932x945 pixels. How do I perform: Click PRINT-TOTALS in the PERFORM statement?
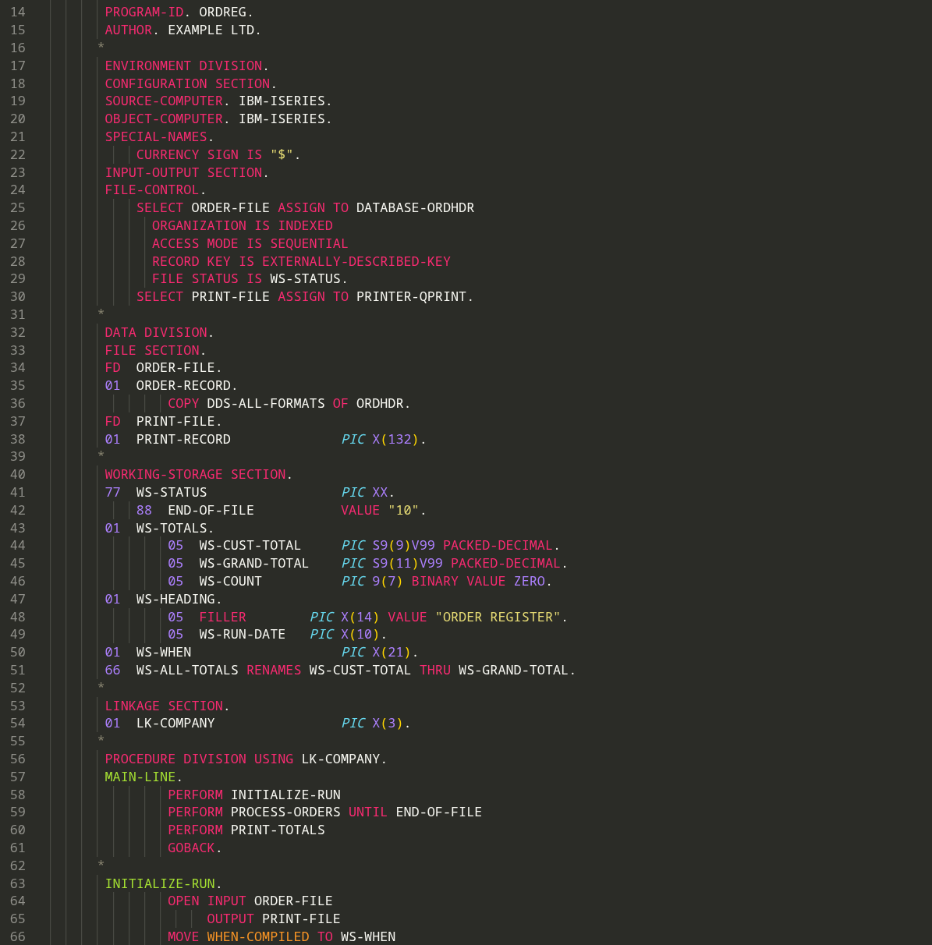coord(278,830)
